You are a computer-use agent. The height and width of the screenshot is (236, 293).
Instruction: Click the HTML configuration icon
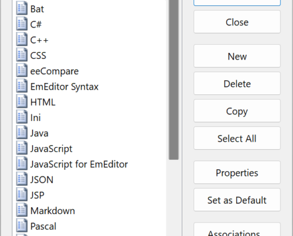[x=22, y=101]
